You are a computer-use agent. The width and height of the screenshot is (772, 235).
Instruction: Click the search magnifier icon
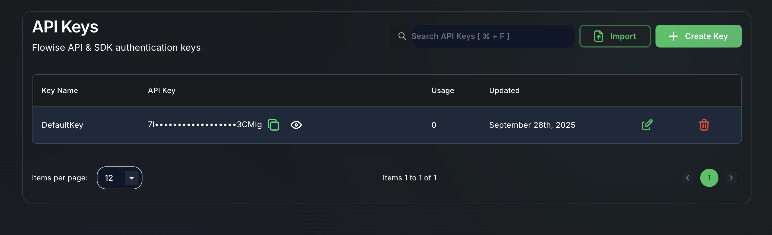[402, 36]
